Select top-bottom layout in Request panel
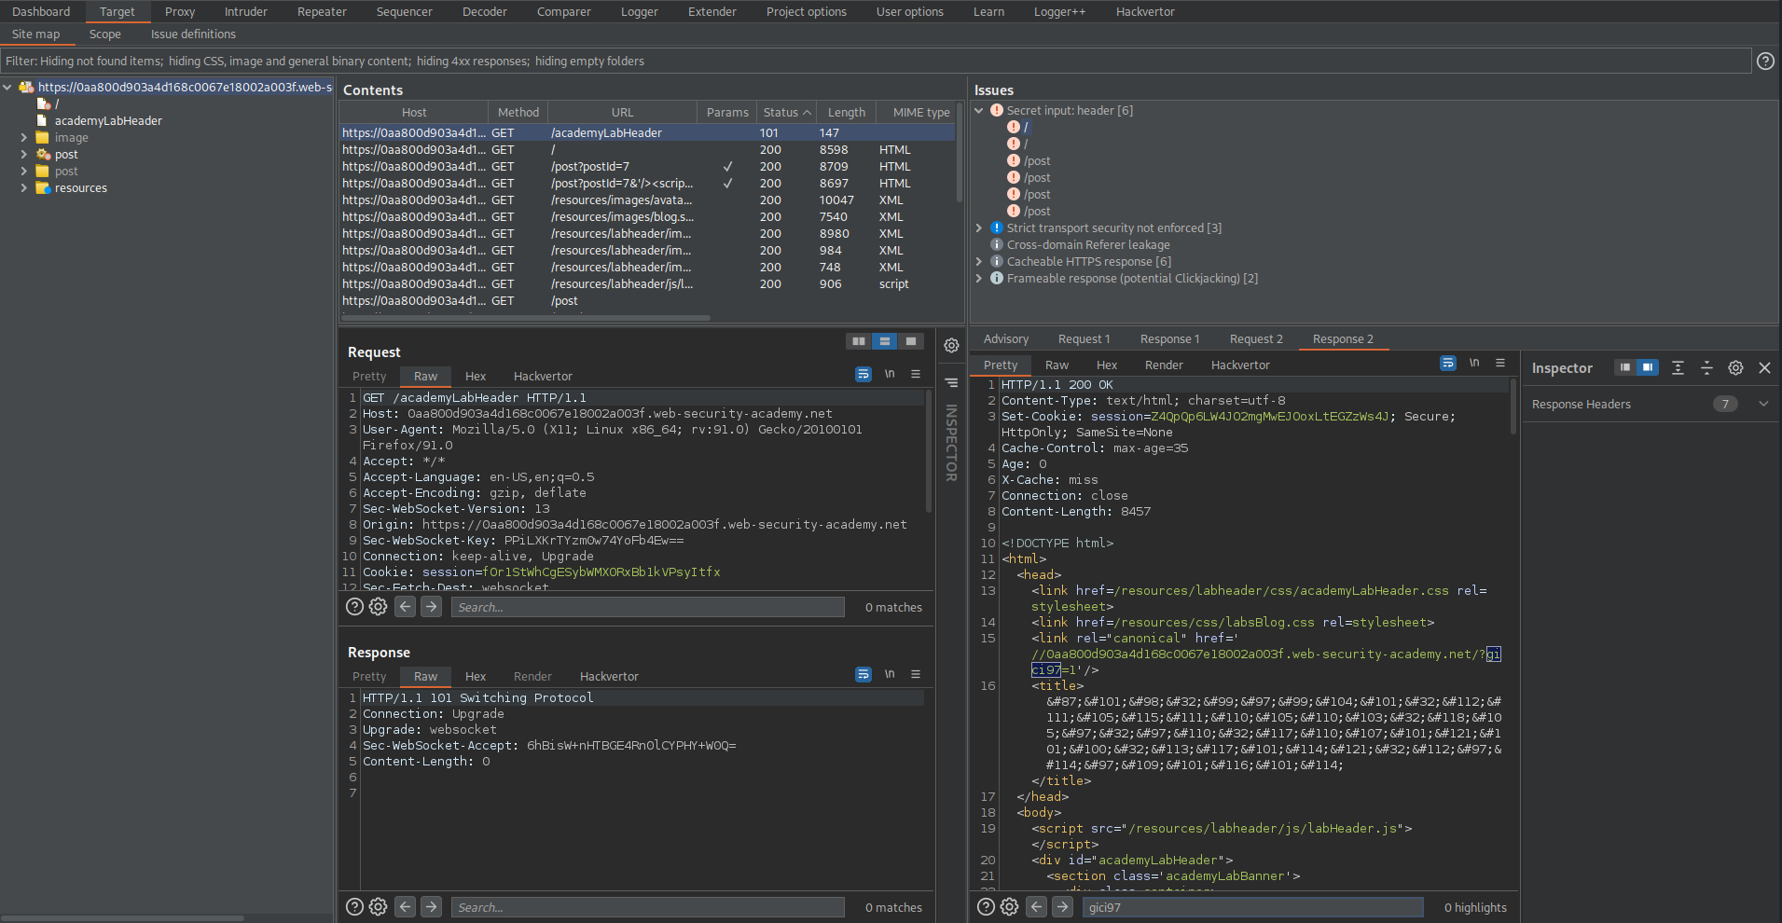Image resolution: width=1782 pixels, height=923 pixels. (x=885, y=341)
